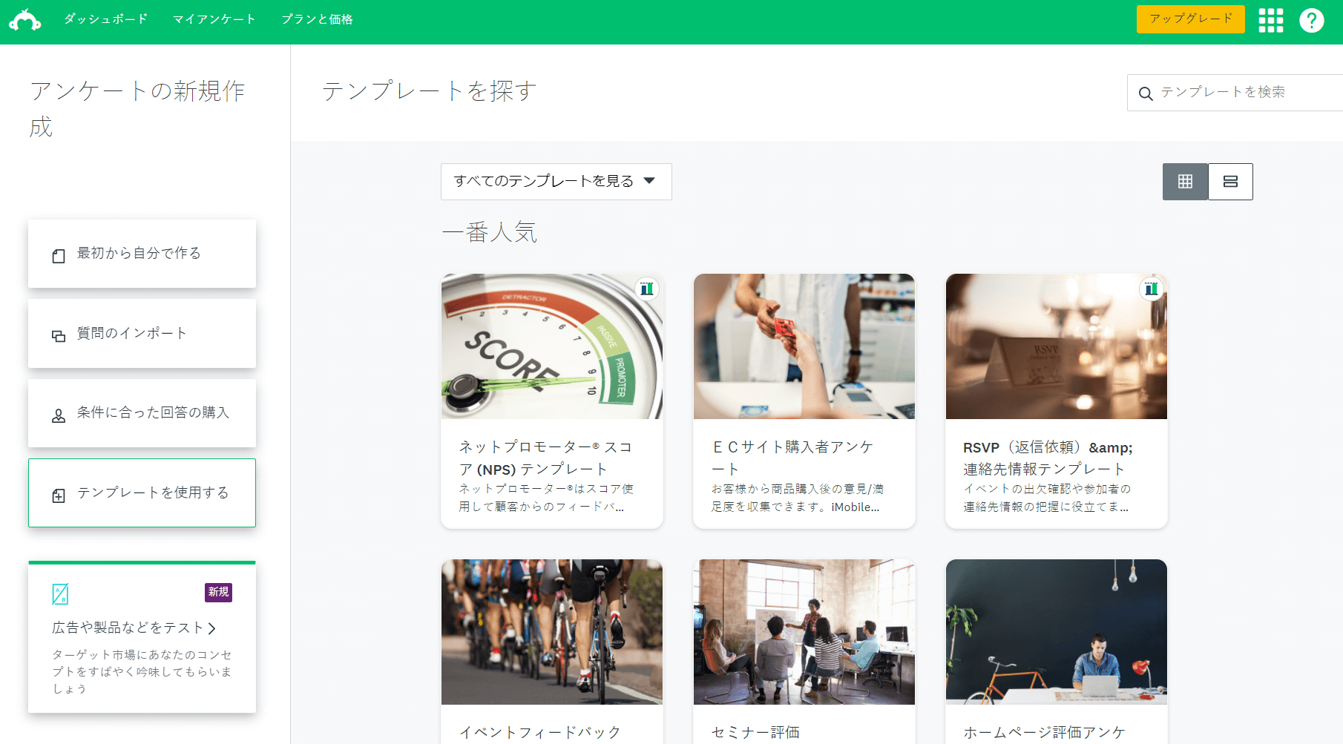1343x744 pixels.
Task: Click the blank page icon for 最初から自分で作る
Action: [x=59, y=256]
